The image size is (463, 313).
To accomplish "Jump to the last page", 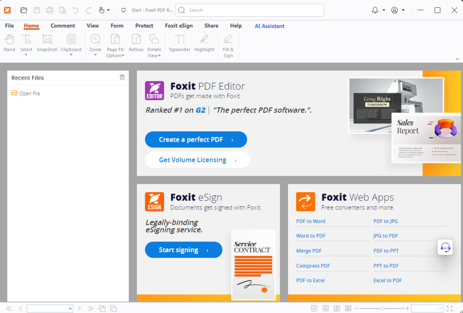I will tap(90, 308).
